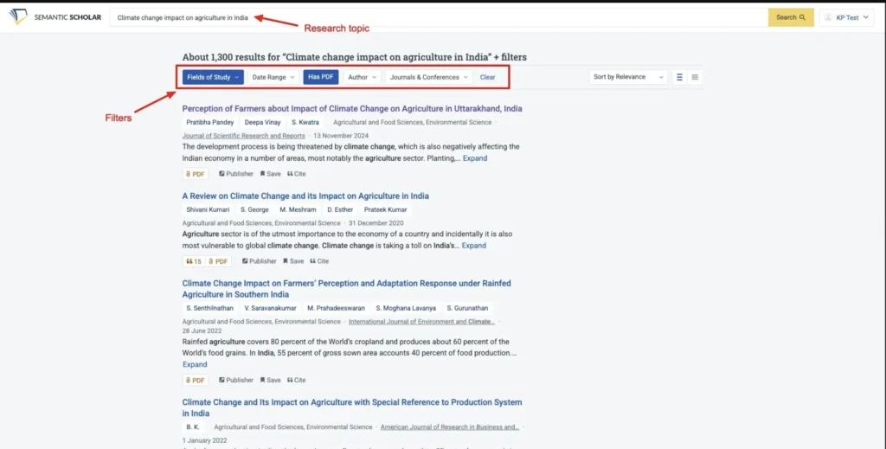The width and height of the screenshot is (886, 449).
Task: Select author Deepa Vinay
Action: (x=262, y=122)
